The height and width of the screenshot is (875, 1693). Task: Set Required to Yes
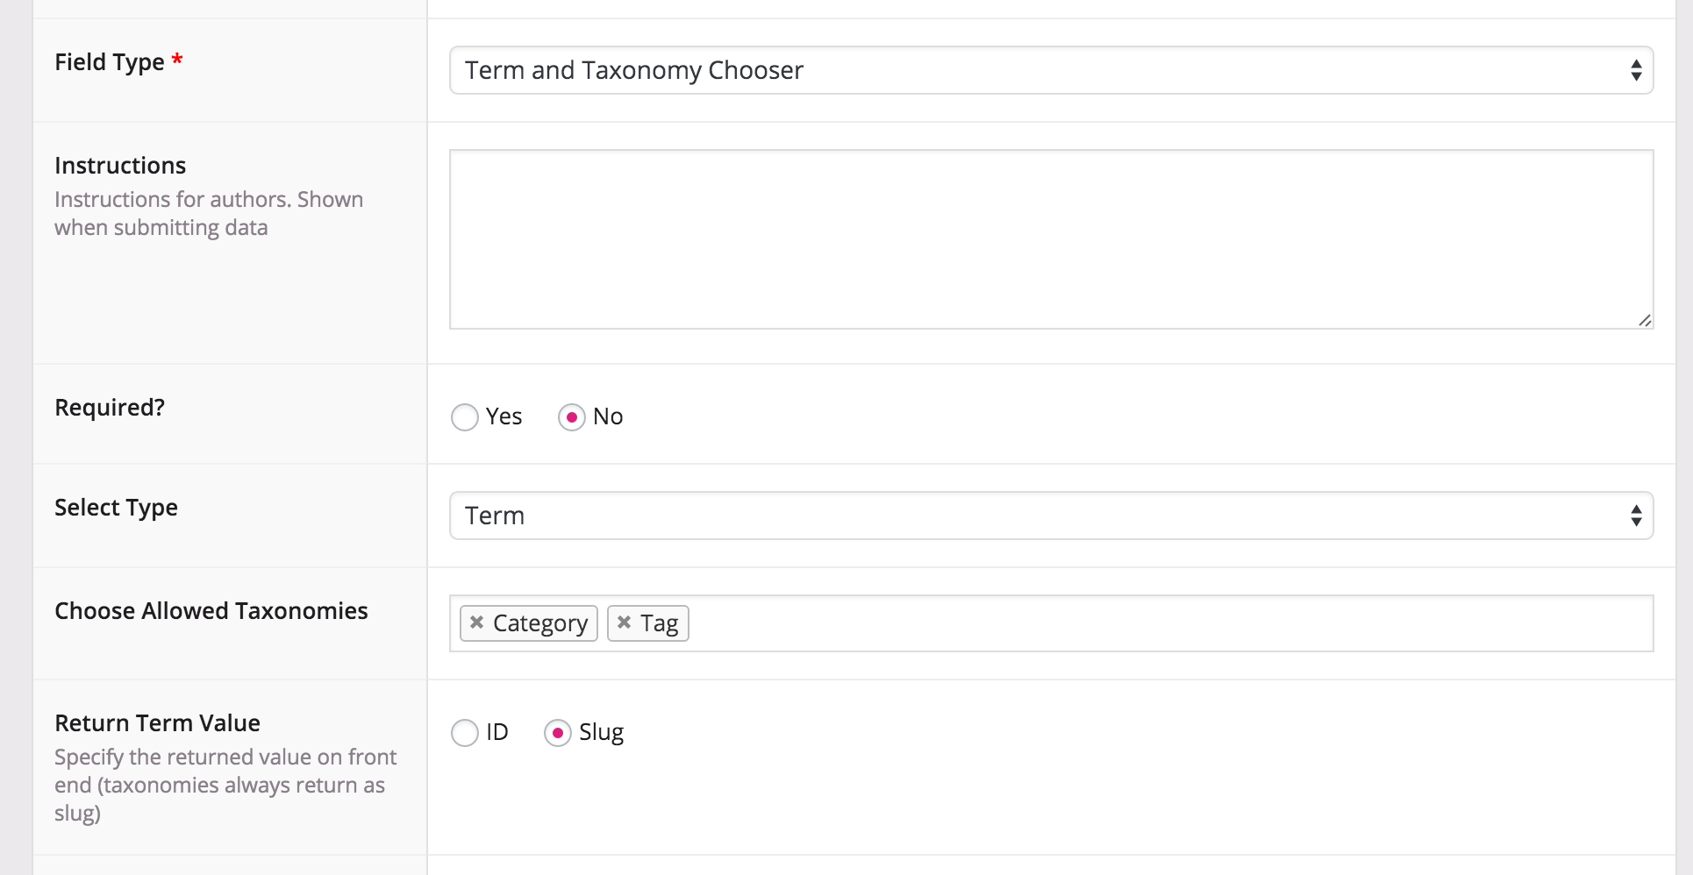pos(465,417)
